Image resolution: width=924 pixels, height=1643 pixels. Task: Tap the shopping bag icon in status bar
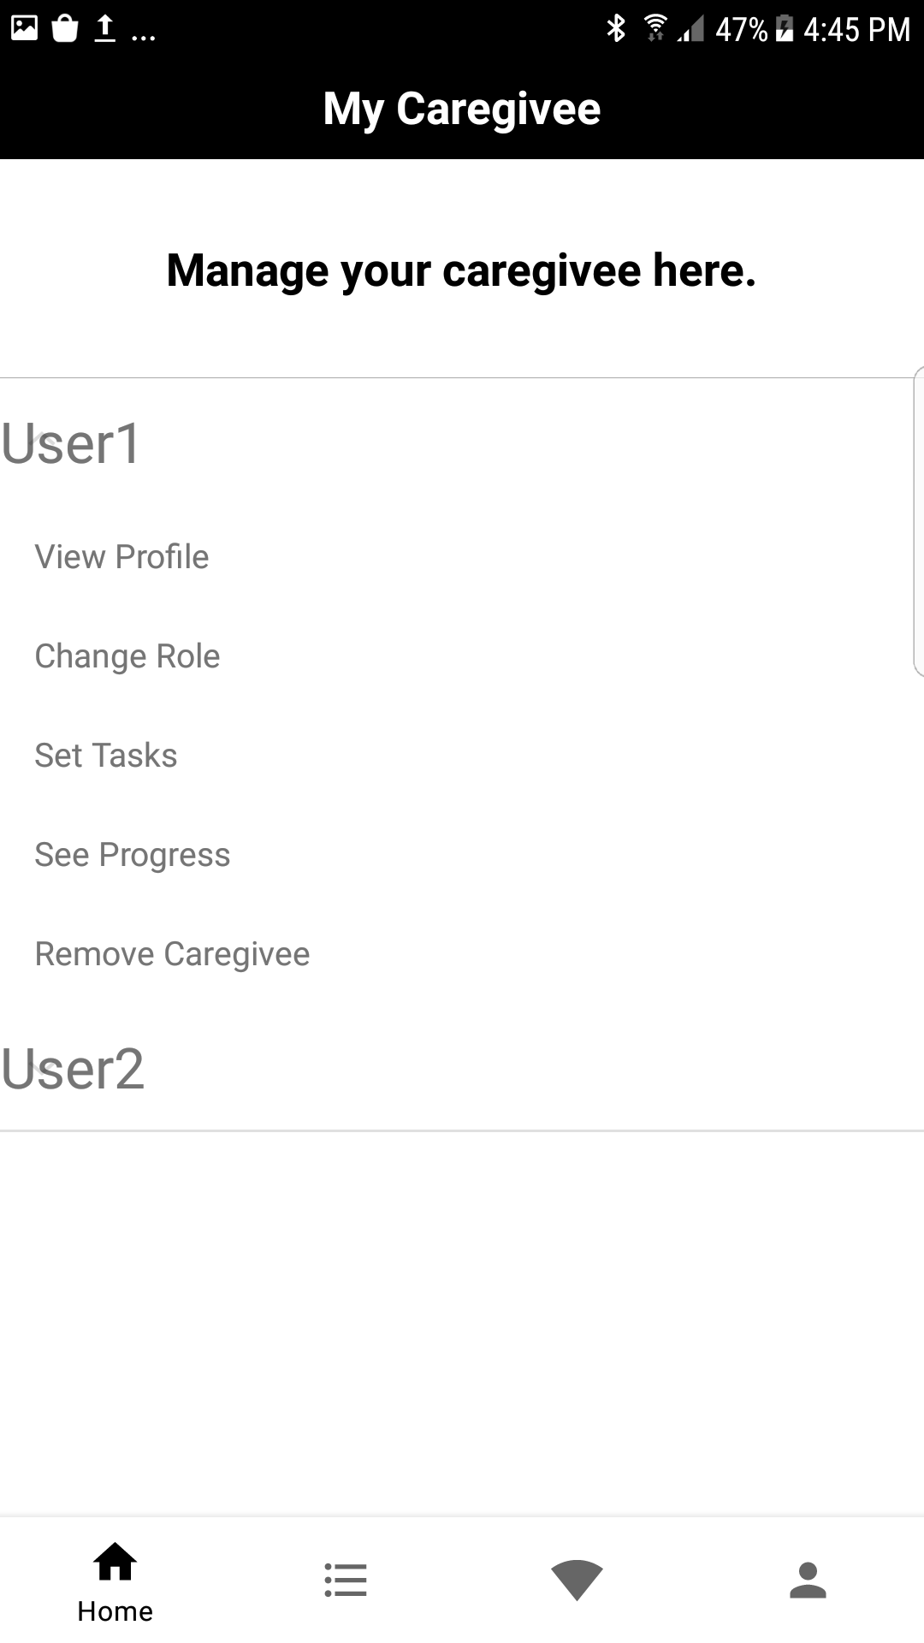[x=64, y=28]
